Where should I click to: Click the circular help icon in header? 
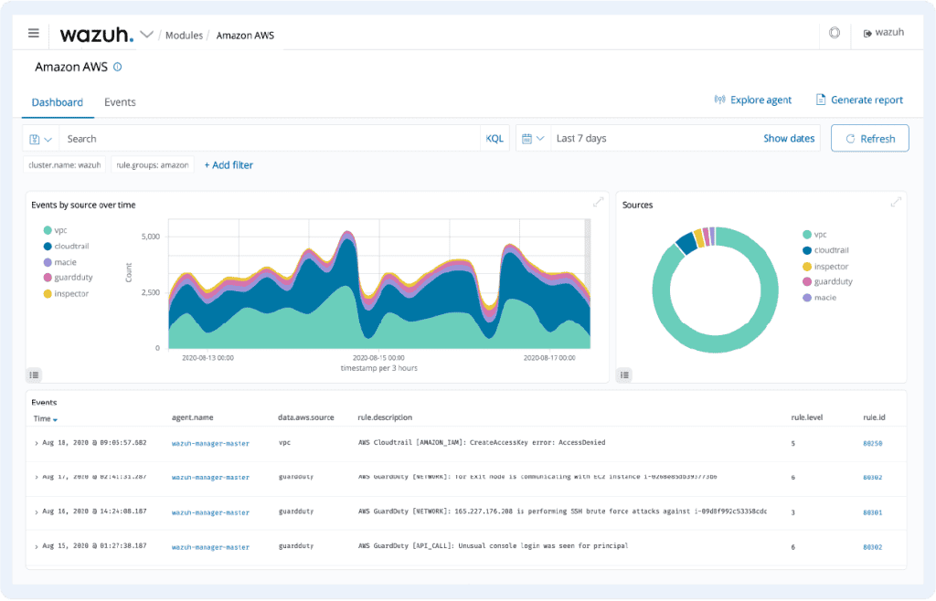point(834,34)
